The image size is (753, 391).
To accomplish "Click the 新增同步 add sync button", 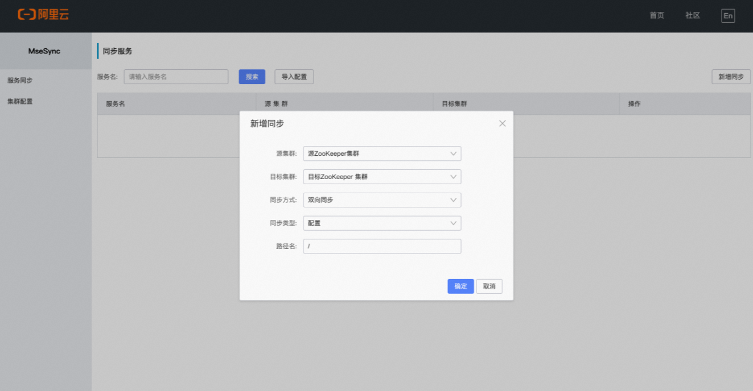I will click(x=731, y=76).
